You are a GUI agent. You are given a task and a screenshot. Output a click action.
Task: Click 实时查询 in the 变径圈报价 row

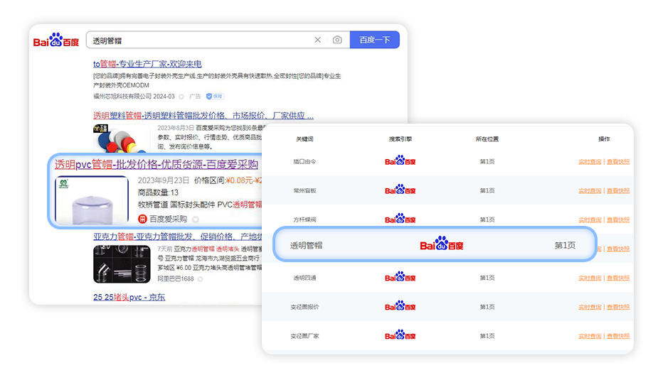tap(590, 307)
